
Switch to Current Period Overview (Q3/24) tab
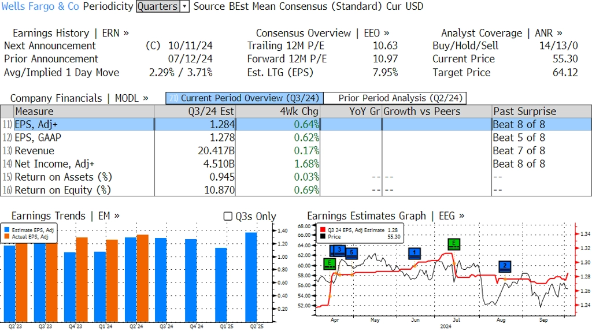click(x=245, y=98)
